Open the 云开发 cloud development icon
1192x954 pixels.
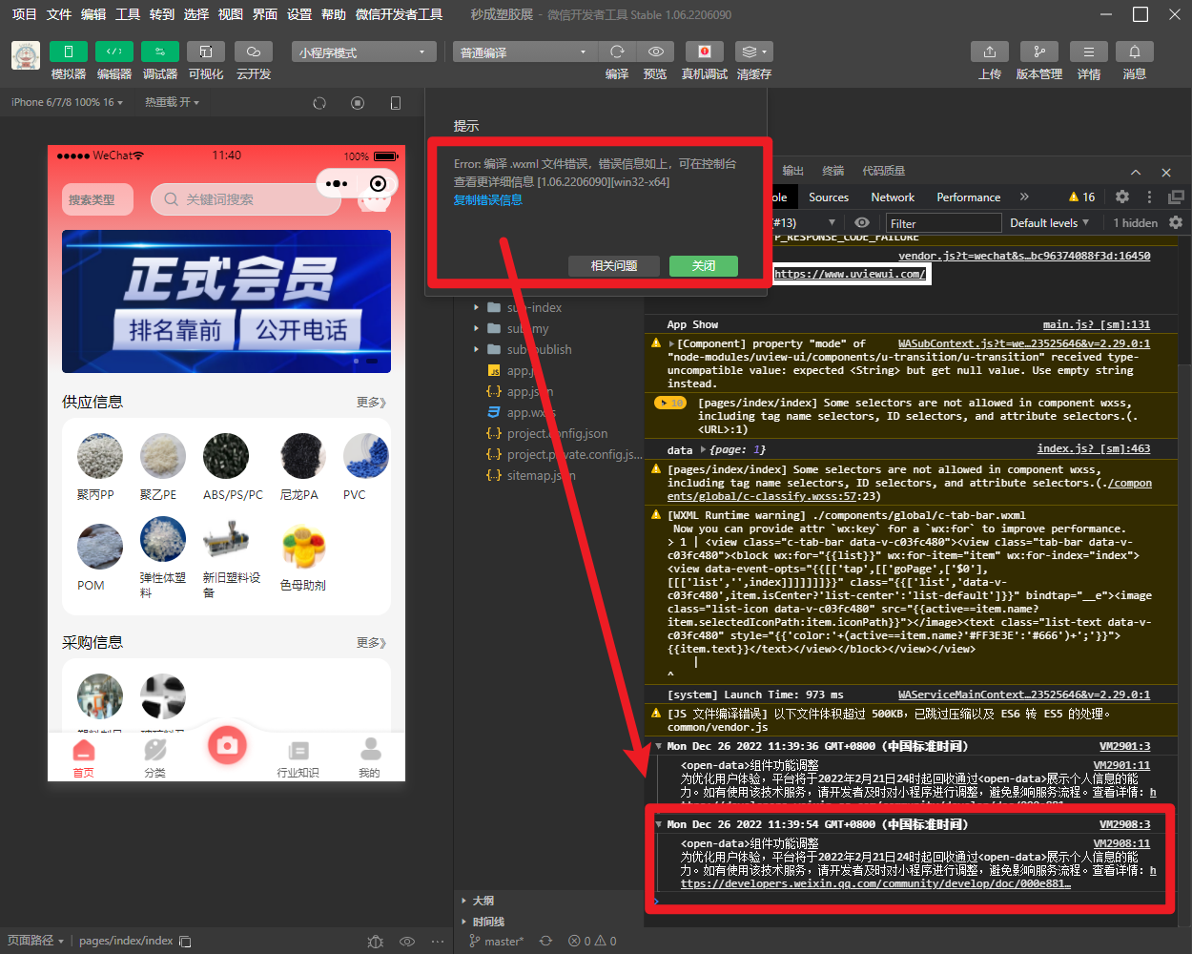click(254, 52)
